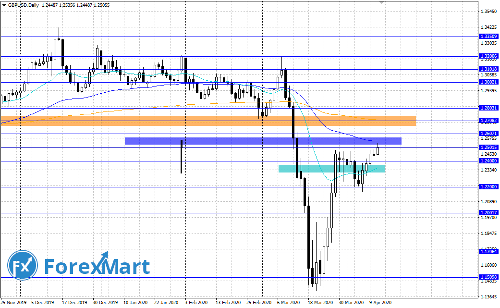500x308 pixels.
Task: Click the 1.17064 price level label
Action: pyautogui.click(x=488, y=251)
